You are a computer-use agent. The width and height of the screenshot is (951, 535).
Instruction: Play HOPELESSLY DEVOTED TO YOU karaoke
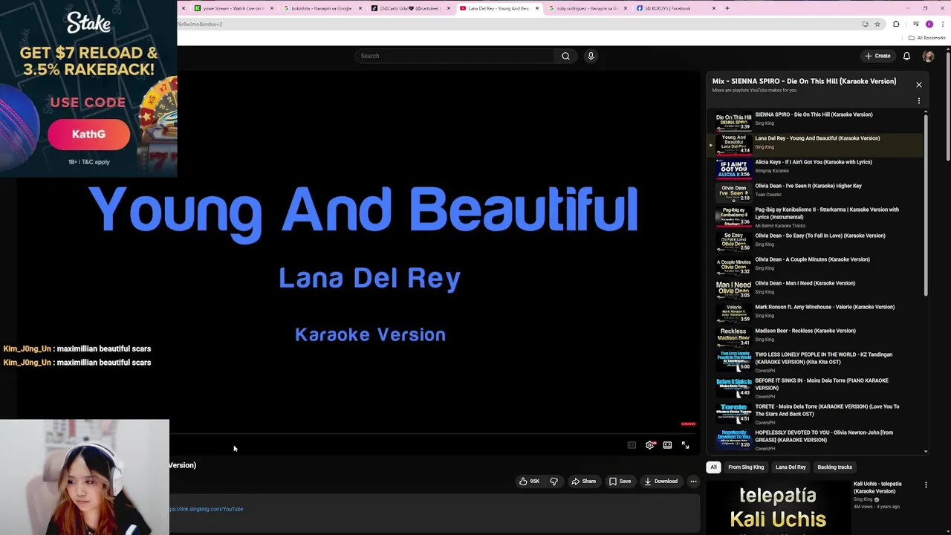[816, 441]
